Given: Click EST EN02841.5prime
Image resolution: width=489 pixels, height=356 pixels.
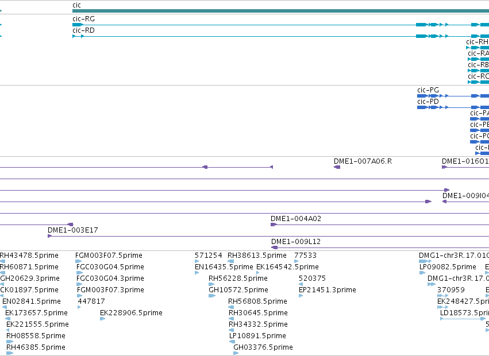Looking at the screenshot, I should 32,301.
